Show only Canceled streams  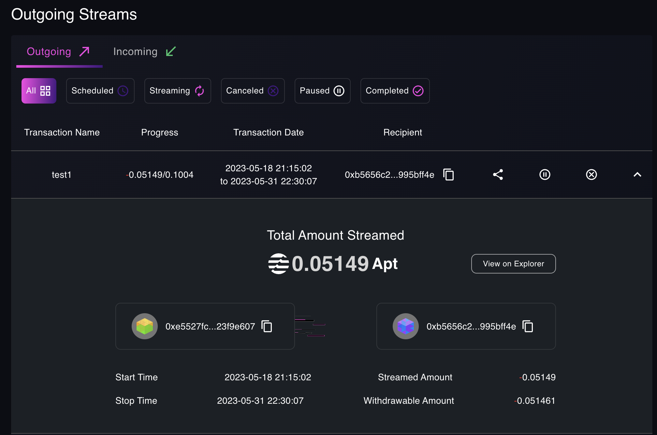[253, 91]
